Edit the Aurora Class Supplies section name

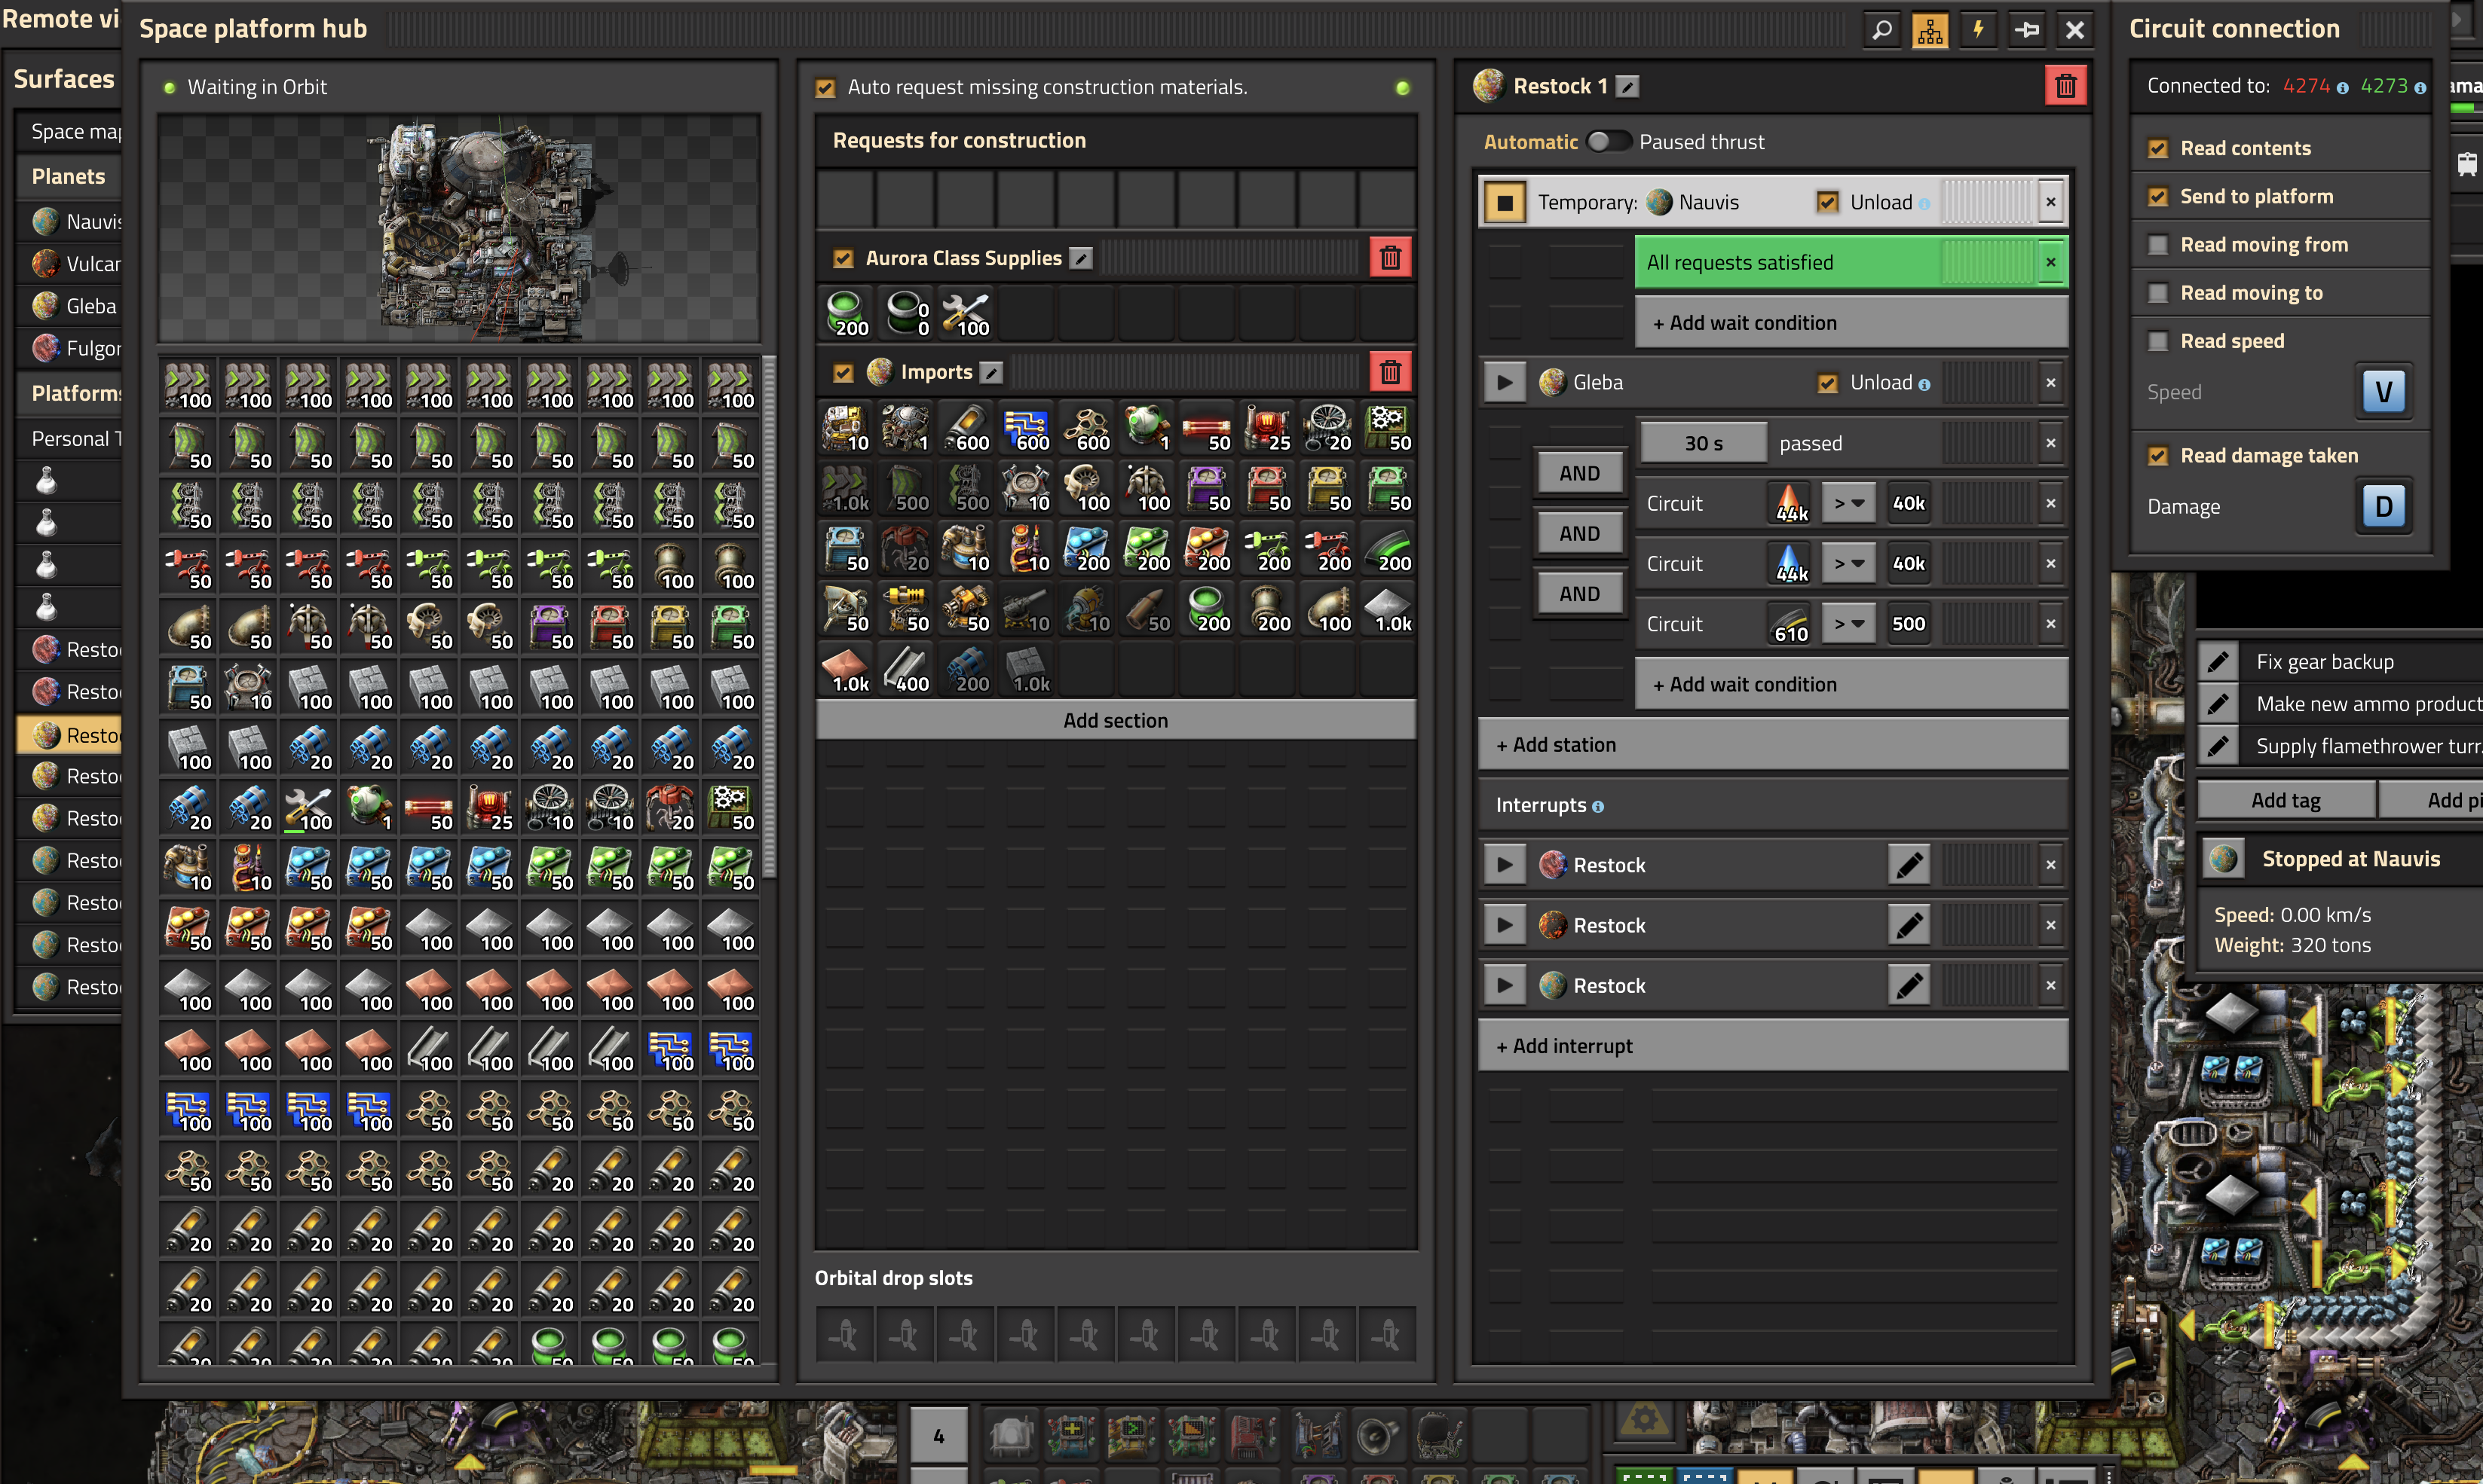coord(1080,258)
